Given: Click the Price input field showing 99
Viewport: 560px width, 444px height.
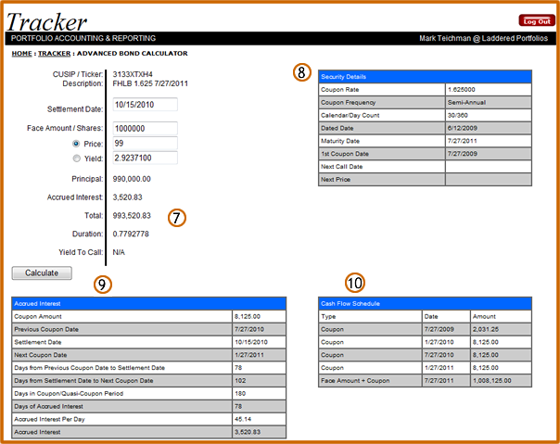Looking at the screenshot, I should click(x=145, y=144).
